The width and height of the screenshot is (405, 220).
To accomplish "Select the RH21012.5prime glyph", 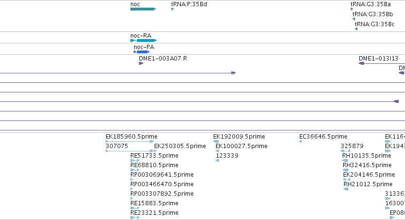I will 346,189.
